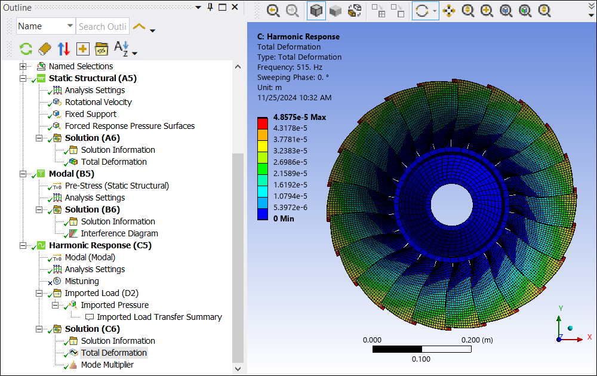Select the Mistuning tree item
Viewport: 597px width, 376px height.
[x=82, y=281]
